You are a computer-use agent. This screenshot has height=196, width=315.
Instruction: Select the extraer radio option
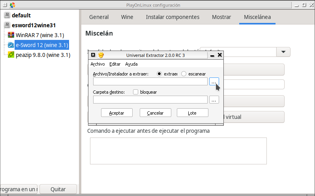(x=159, y=74)
